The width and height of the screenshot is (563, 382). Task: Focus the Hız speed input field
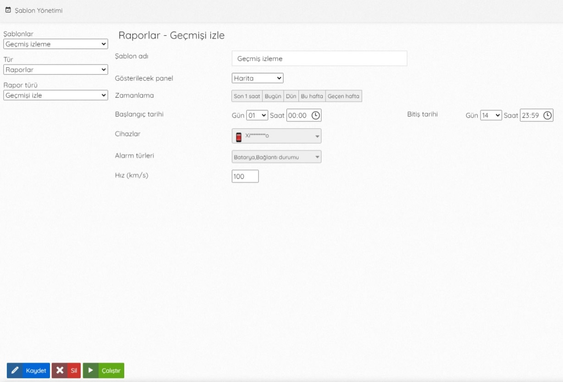(245, 176)
